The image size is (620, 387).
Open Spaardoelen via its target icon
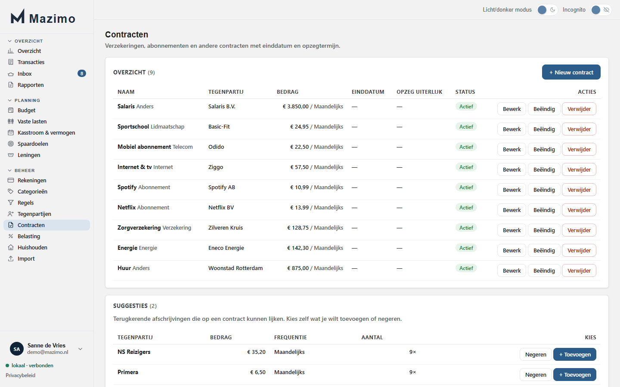pyautogui.click(x=11, y=144)
